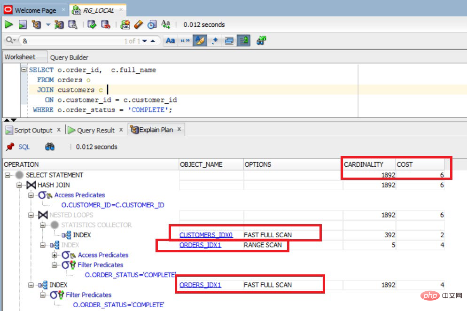
Task: Toggle the highlight occurrences button in search bar
Action: click(200, 41)
